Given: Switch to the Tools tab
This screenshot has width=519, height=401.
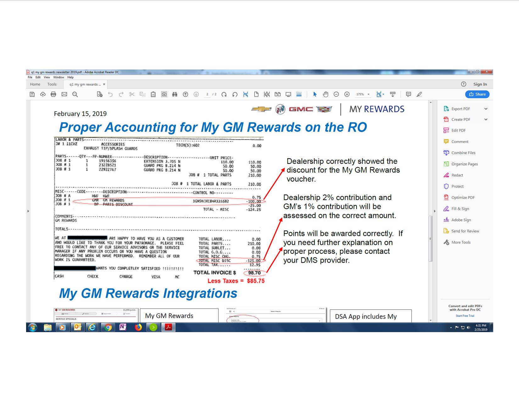Looking at the screenshot, I should 52,84.
